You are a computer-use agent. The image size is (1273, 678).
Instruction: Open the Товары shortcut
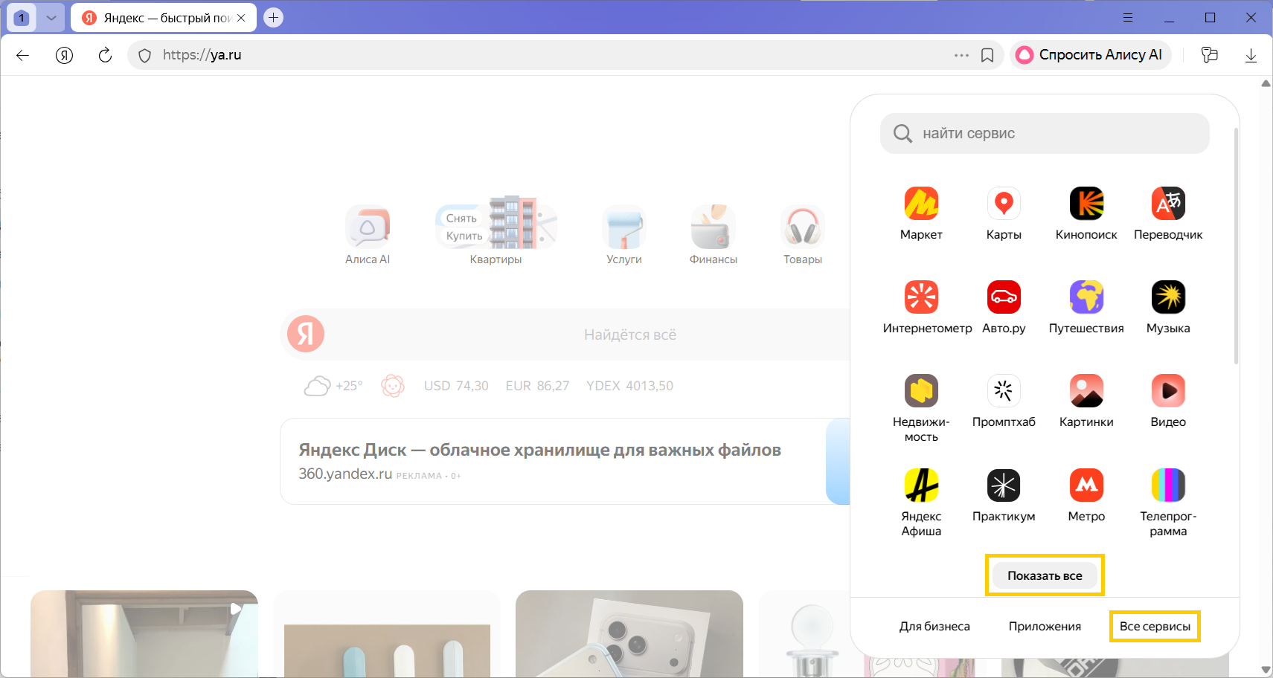[x=802, y=235]
